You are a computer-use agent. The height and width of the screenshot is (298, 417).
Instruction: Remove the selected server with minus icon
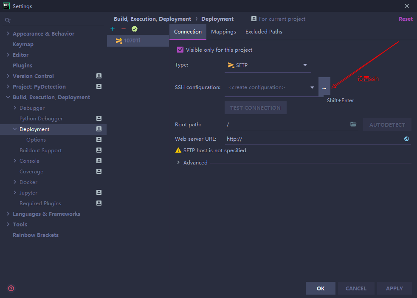[x=124, y=29]
